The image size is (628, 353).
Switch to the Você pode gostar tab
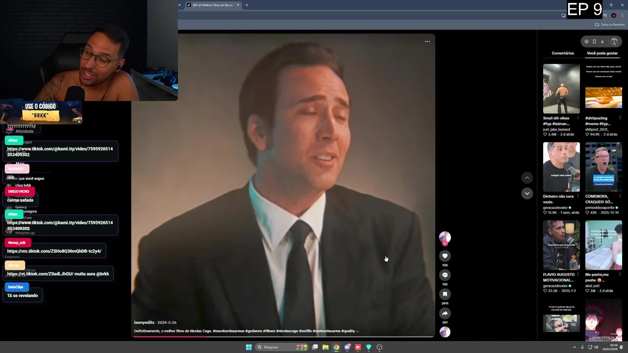pyautogui.click(x=602, y=53)
